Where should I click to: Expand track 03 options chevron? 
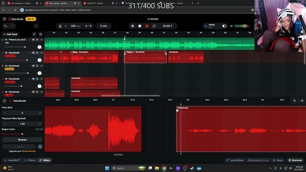point(42,66)
